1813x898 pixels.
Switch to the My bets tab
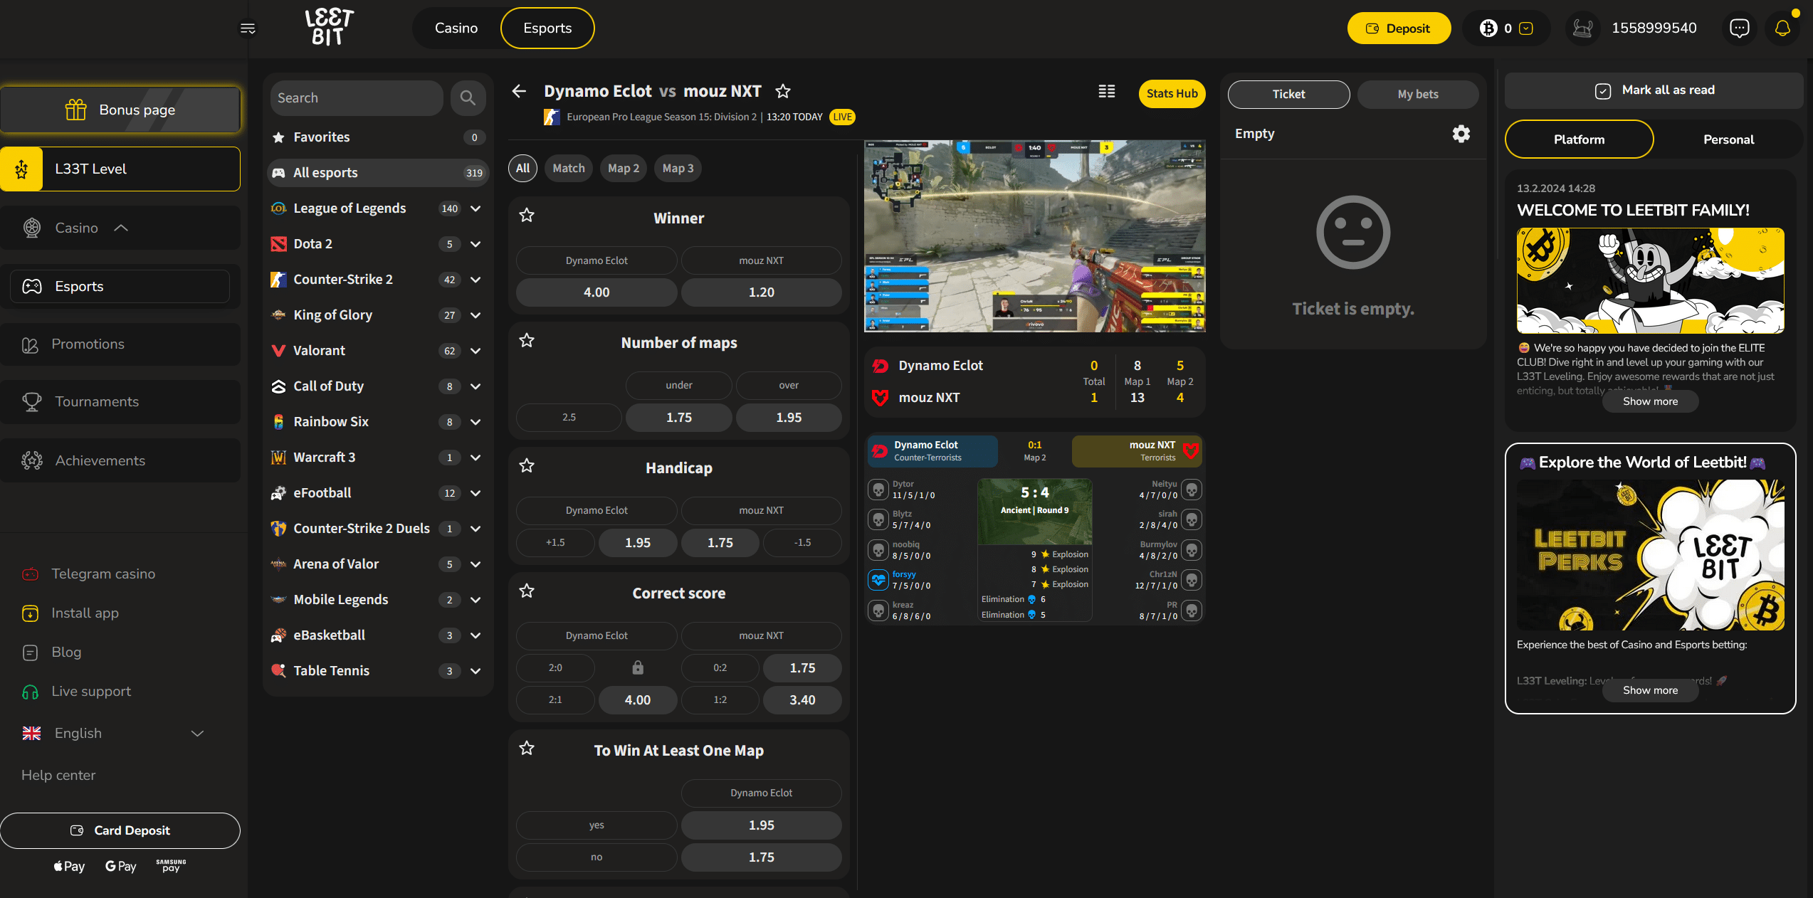point(1417,93)
